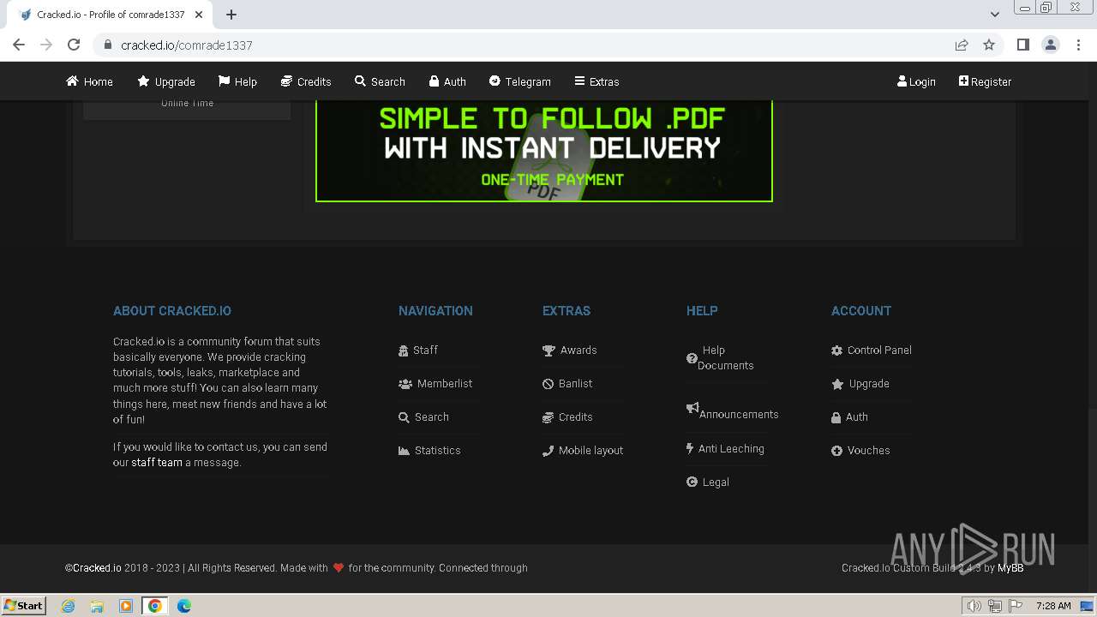Open a new browser tab
Image resolution: width=1097 pixels, height=617 pixels.
pyautogui.click(x=231, y=14)
